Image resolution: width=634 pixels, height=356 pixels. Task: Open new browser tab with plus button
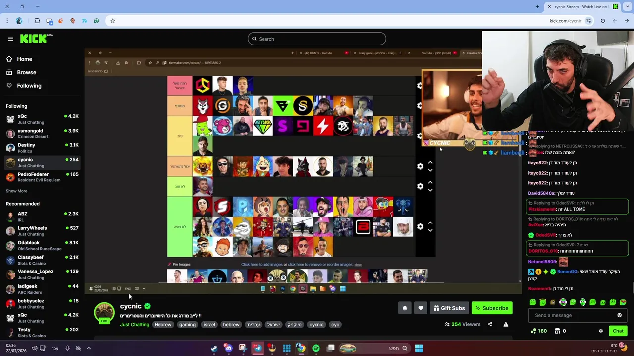tap(537, 6)
